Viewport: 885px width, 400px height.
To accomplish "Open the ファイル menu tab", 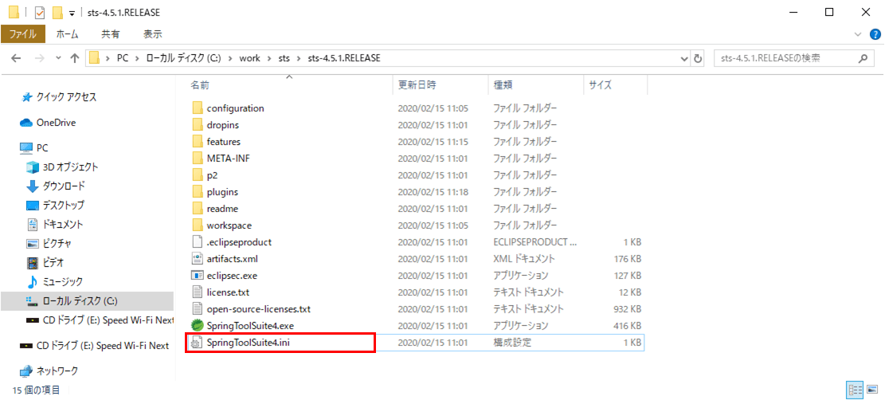I will [x=22, y=34].
